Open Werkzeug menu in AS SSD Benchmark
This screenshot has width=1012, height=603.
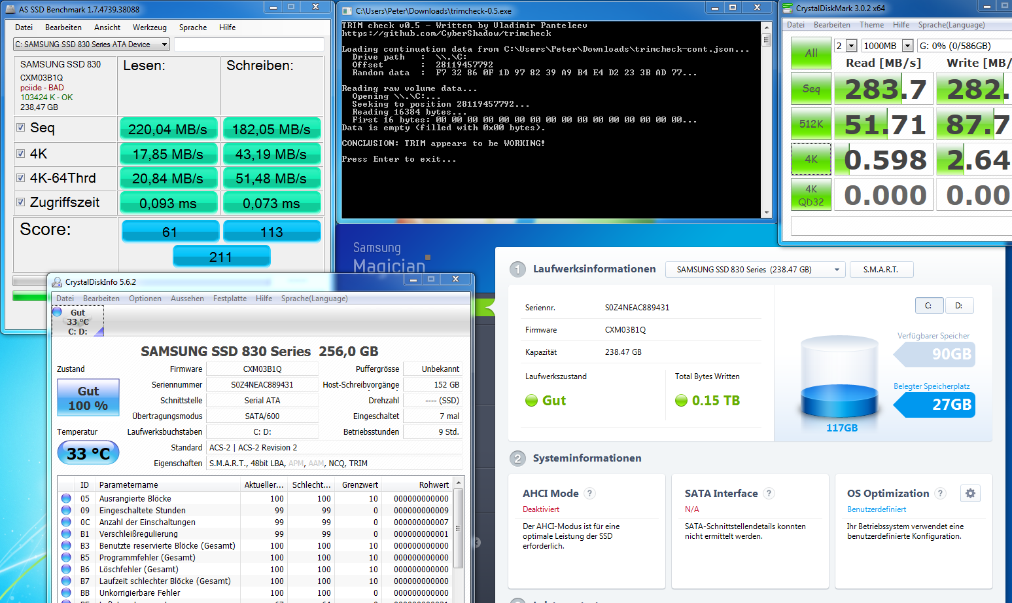coord(150,27)
